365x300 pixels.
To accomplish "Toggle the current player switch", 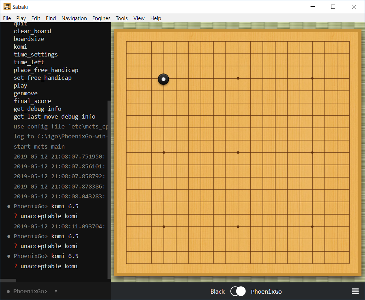I will pyautogui.click(x=238, y=291).
